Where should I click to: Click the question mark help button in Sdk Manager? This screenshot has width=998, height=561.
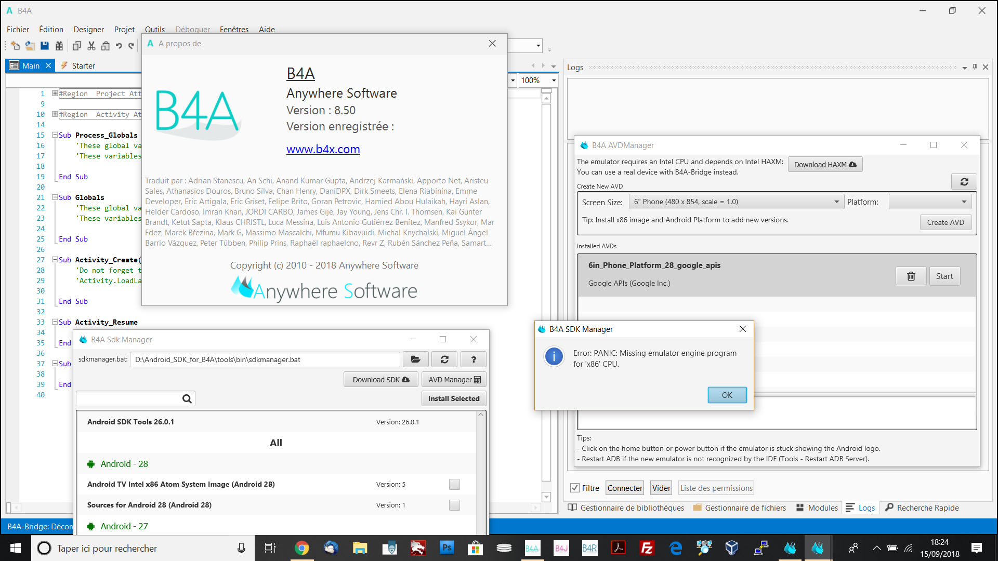(474, 359)
